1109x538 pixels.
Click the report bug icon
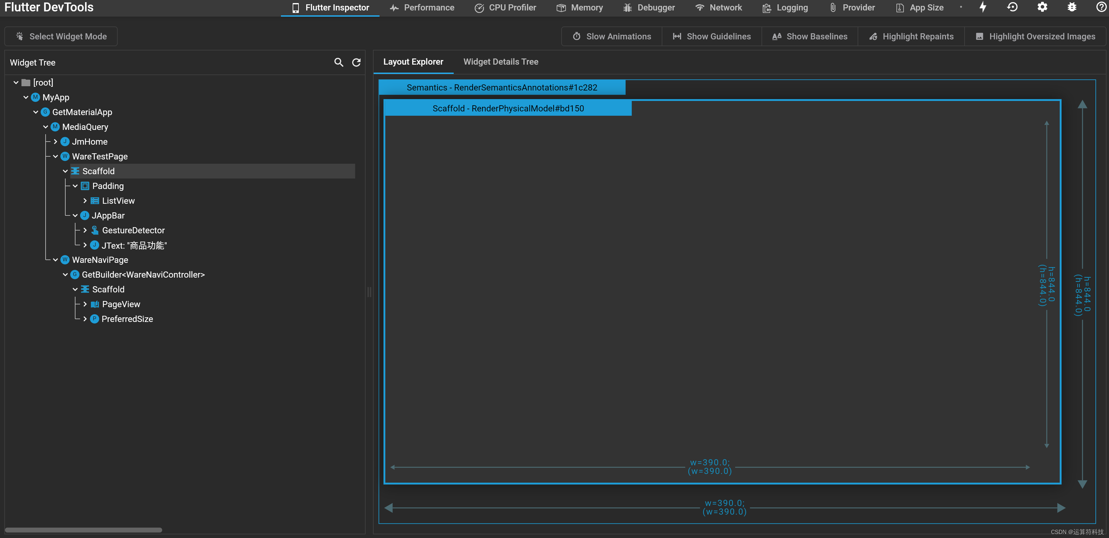(x=1072, y=7)
